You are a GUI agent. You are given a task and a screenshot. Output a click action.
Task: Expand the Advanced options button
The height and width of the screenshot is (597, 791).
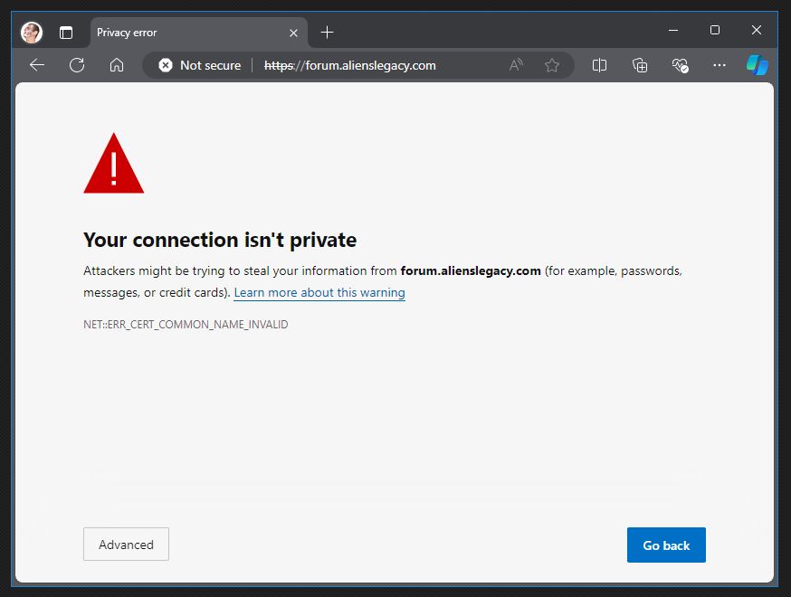[x=126, y=545]
